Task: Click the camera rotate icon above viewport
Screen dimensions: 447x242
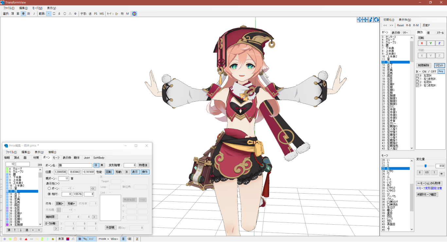Action: [x=376, y=20]
